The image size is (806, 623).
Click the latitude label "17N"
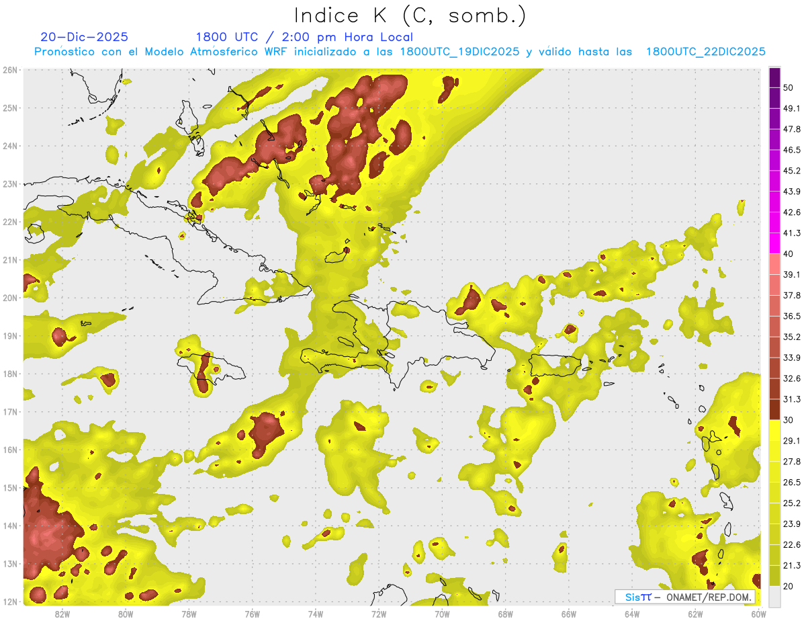pyautogui.click(x=10, y=412)
